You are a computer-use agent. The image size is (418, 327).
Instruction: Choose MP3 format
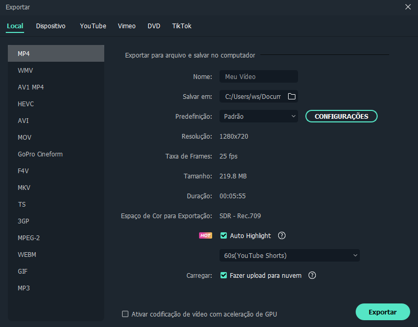56,288
